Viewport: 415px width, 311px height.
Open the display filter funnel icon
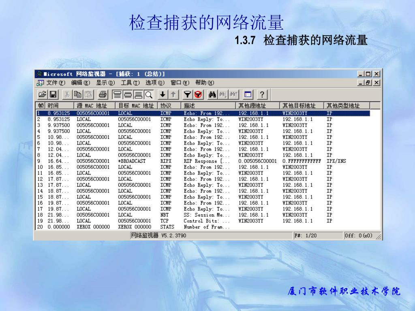click(187, 94)
